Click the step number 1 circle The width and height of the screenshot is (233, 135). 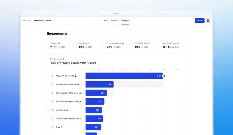(x=52, y=76)
